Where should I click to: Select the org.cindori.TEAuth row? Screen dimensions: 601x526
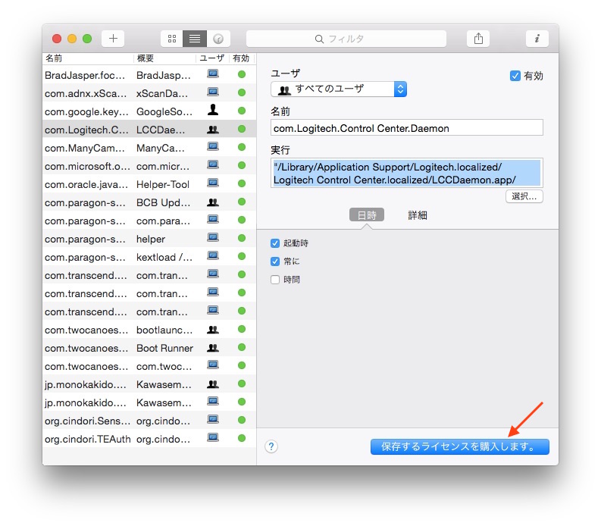(149, 439)
